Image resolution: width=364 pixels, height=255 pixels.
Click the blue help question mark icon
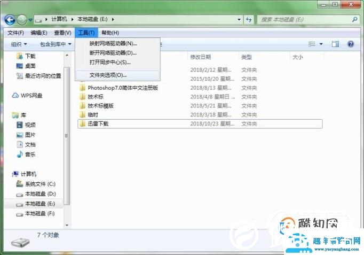point(351,44)
